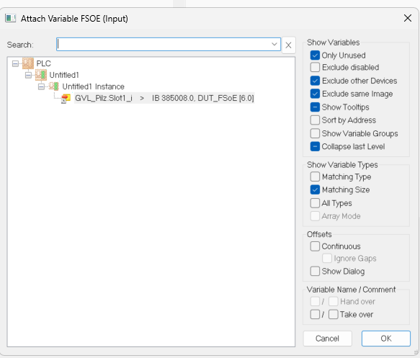Enable Sort by Address option
This screenshot has width=420, height=358.
[x=315, y=120]
